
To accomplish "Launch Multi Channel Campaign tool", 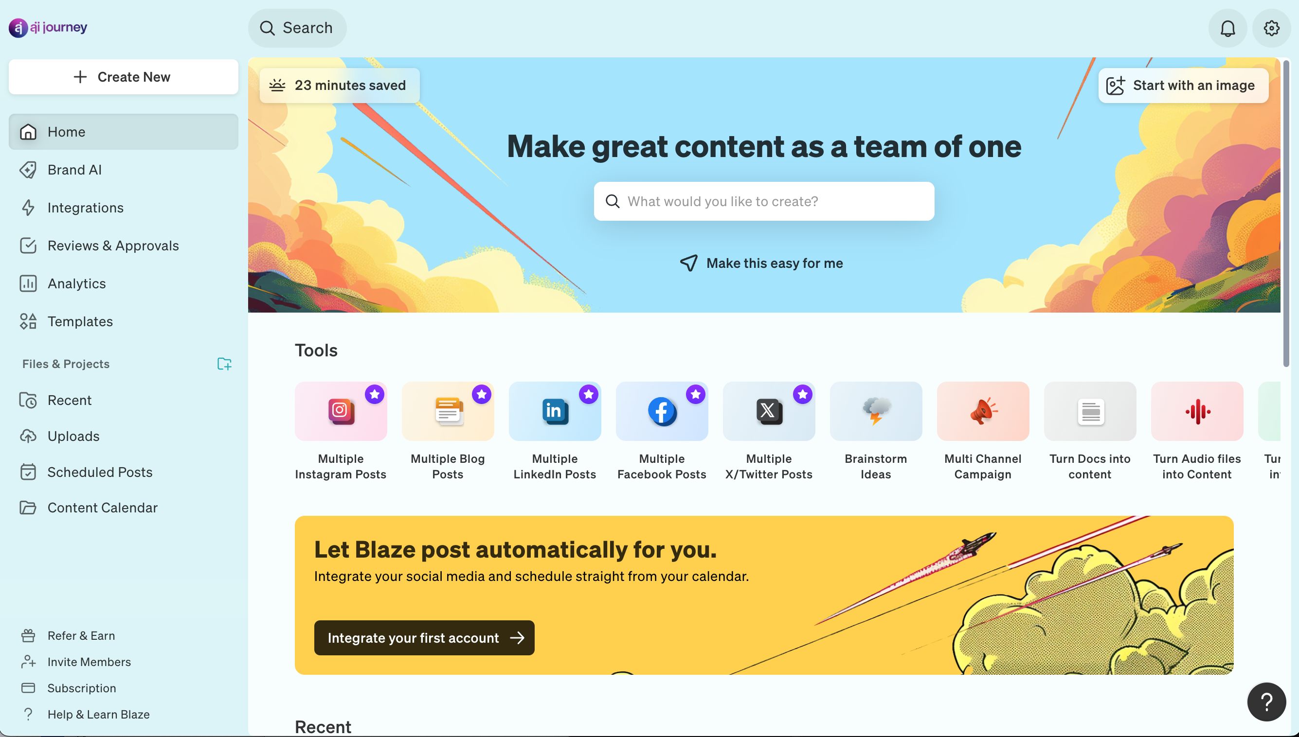I will point(982,431).
